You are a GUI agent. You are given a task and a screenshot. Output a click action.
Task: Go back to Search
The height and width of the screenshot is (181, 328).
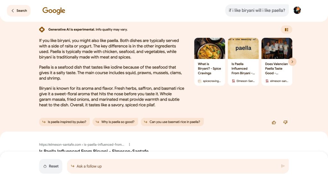(x=19, y=11)
